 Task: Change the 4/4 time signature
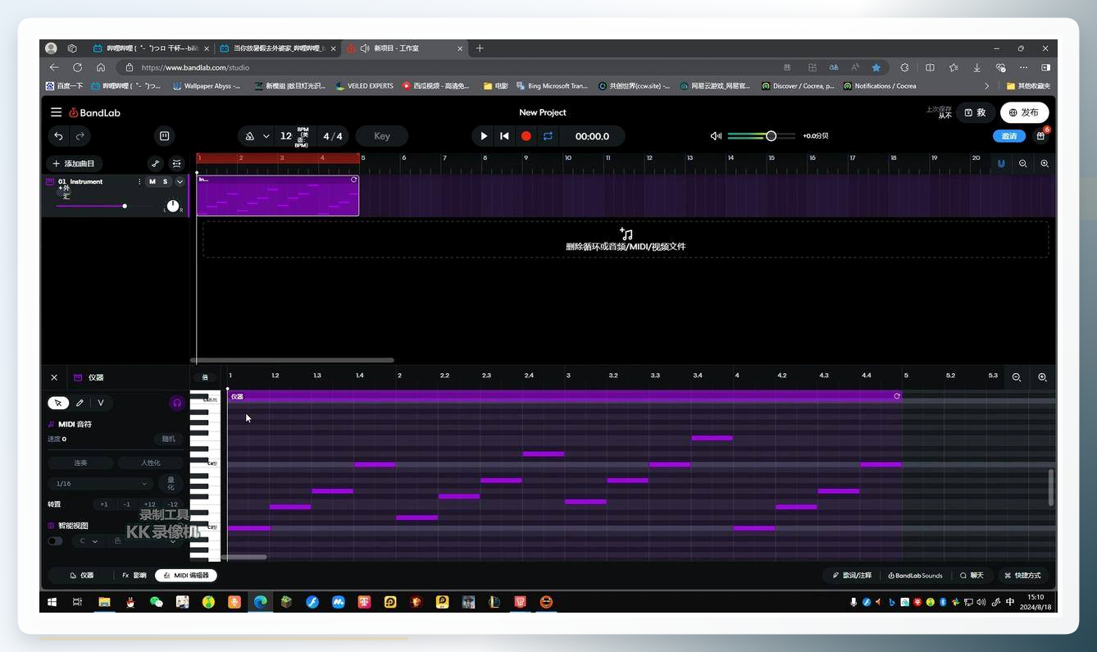pos(333,136)
